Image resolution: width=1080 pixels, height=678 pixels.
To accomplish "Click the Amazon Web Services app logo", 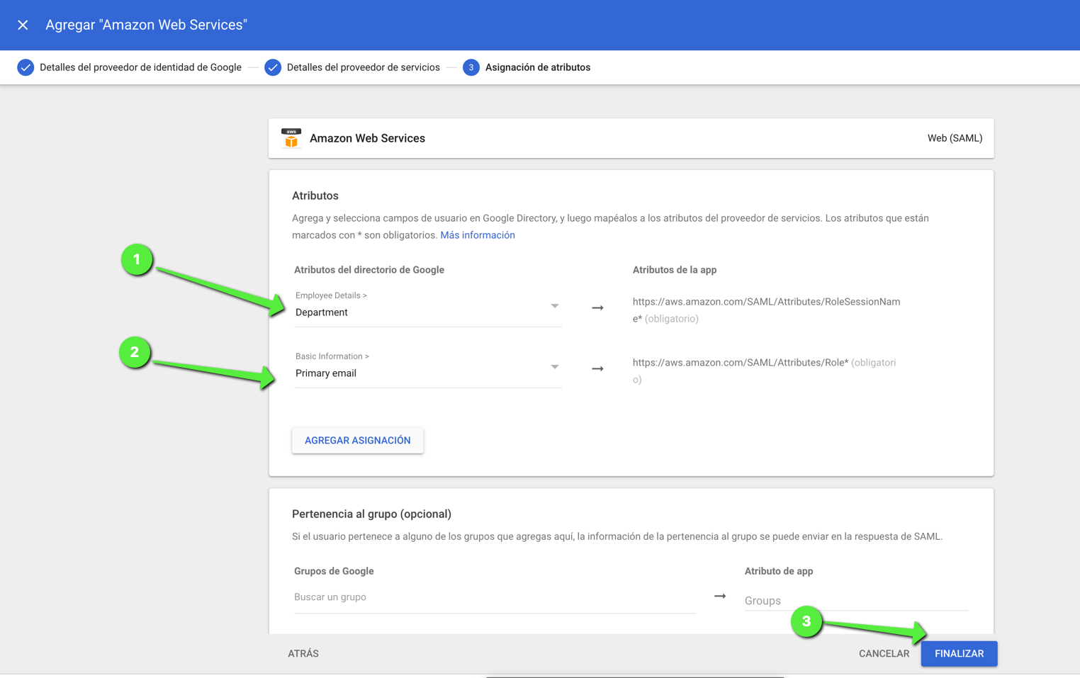I will pos(291,138).
